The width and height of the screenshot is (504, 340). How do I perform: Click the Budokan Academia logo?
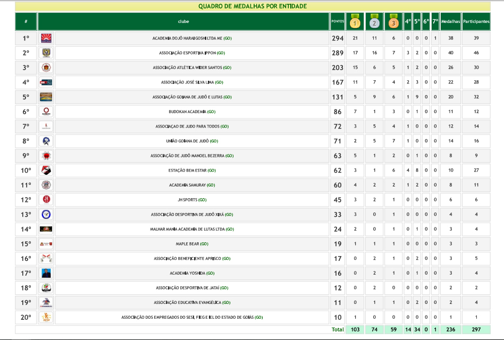tap(46, 112)
